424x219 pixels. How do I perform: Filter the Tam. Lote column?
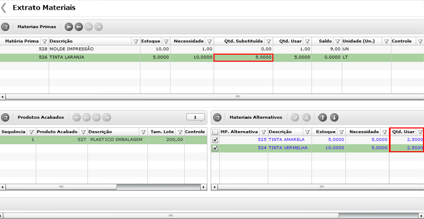(x=180, y=132)
